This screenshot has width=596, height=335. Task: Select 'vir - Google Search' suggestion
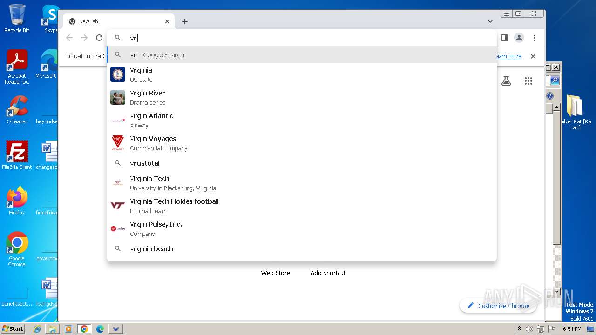tap(302, 55)
